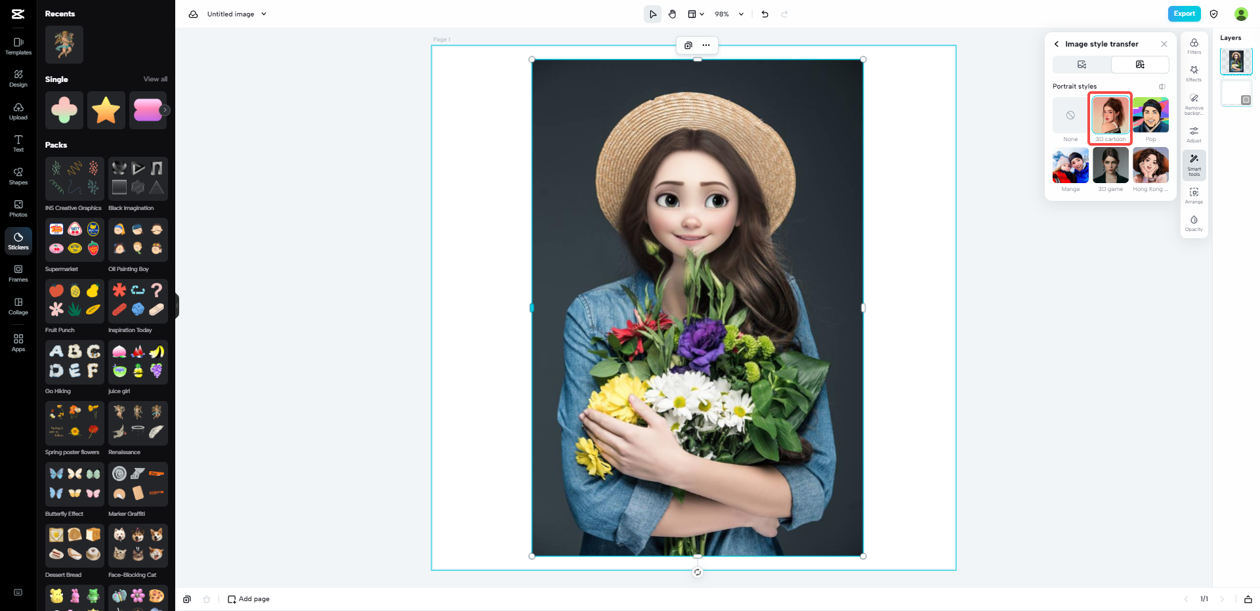Select the Text tool in the sidebar
This screenshot has height=611, width=1260.
tap(18, 144)
